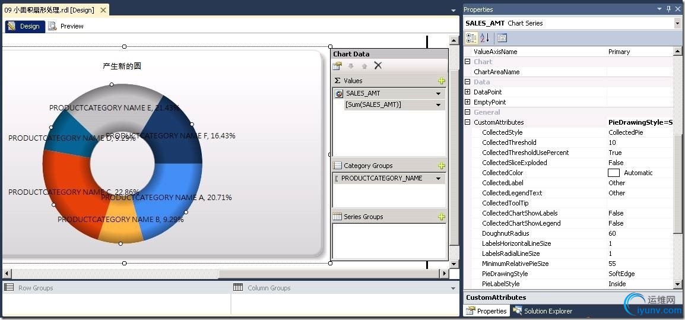Select PieDrawingStyle SoftEdge value
This screenshot has width=685, height=320.
point(621,274)
